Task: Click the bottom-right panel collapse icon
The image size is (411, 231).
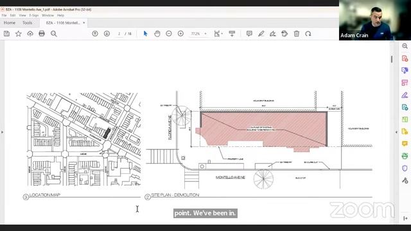Action: pos(405,218)
